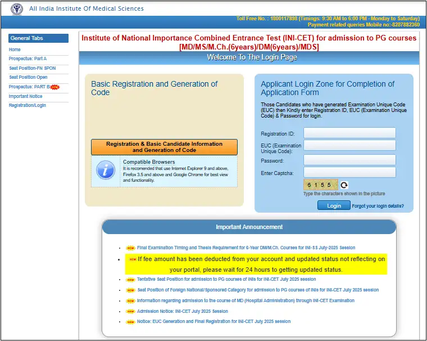Open Prospectus: Part A
Viewport: 427px width, 341px height.
[x=28, y=59]
